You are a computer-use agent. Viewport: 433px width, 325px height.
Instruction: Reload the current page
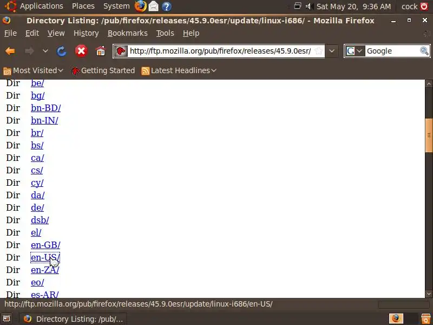(x=61, y=51)
